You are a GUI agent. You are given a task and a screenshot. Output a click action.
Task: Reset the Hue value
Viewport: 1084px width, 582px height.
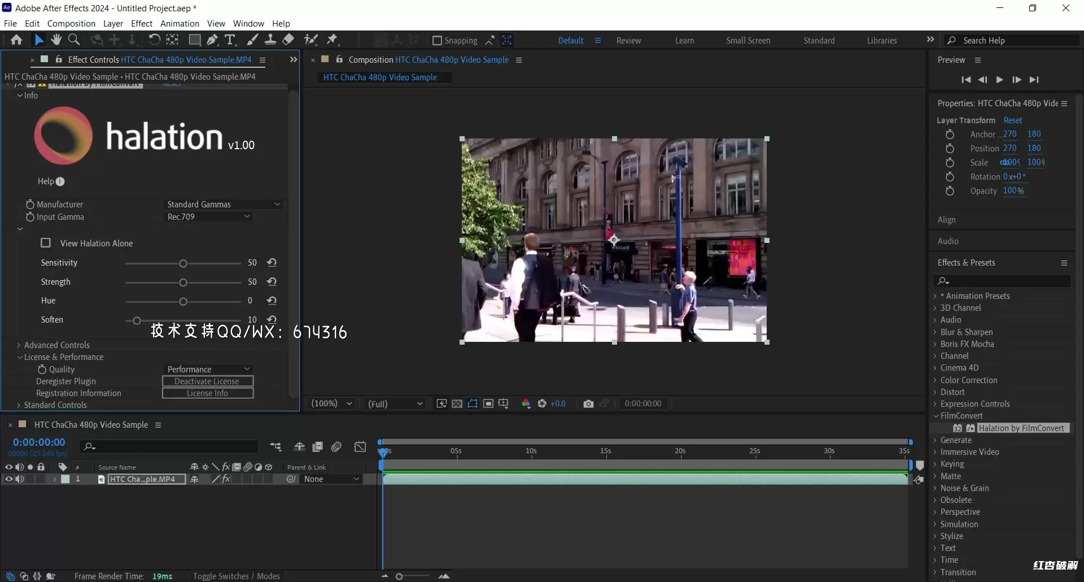(x=272, y=301)
